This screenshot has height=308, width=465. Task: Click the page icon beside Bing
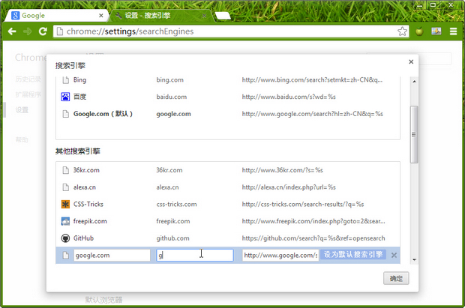pyautogui.click(x=65, y=79)
